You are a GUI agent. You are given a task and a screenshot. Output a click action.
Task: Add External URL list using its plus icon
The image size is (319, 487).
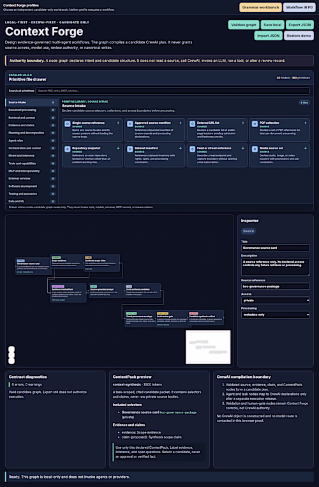point(242,123)
